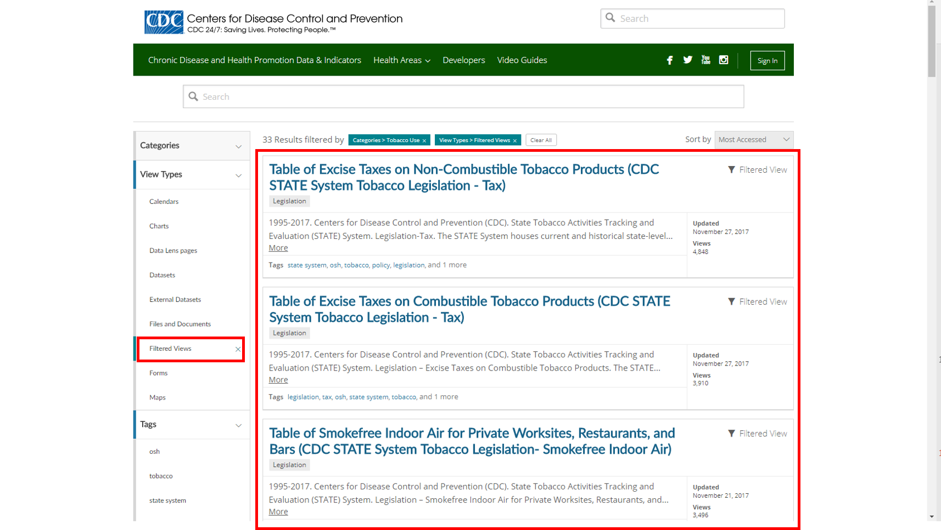
Task: Open Excise Taxes on Combustible Tobacco Products
Action: [470, 309]
